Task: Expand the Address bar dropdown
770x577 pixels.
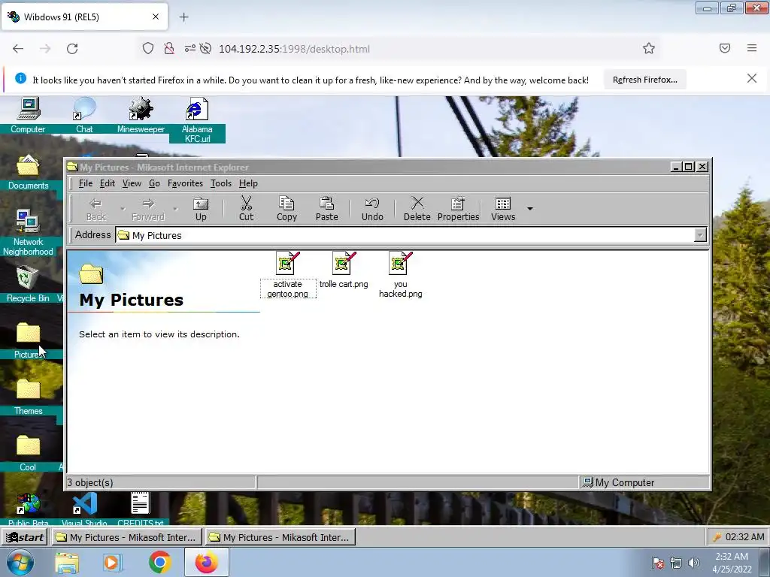Action: [x=700, y=235]
